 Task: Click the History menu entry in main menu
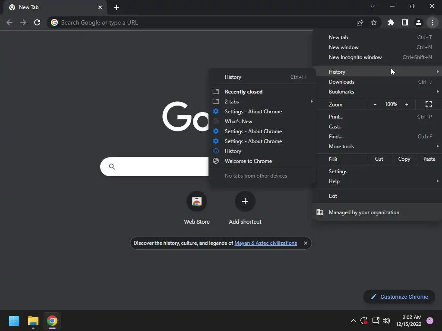tap(377, 72)
